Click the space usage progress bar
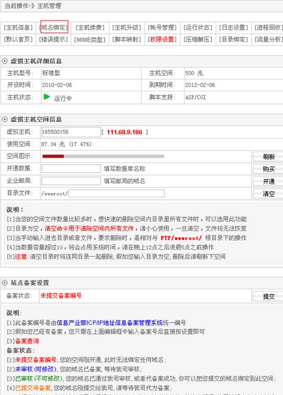This screenshot has height=395, width=283. click(x=103, y=157)
